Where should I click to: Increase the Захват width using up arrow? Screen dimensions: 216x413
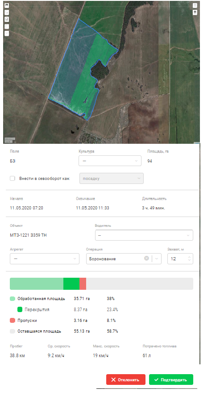(189, 257)
